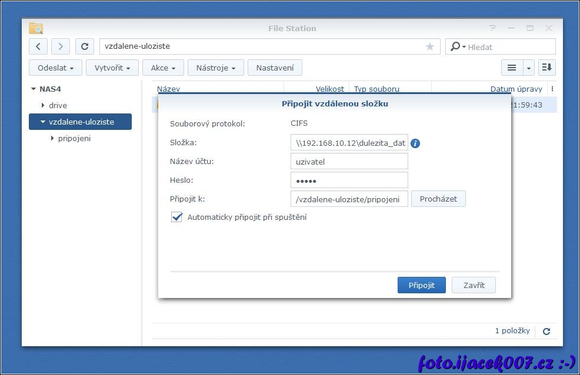This screenshot has width=580, height=375.
Task: Click the back navigation arrow
Action: coord(38,46)
